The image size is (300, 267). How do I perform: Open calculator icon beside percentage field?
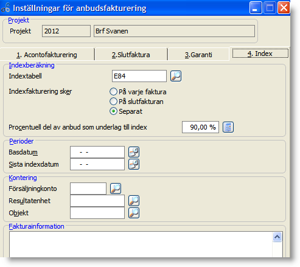coord(228,127)
